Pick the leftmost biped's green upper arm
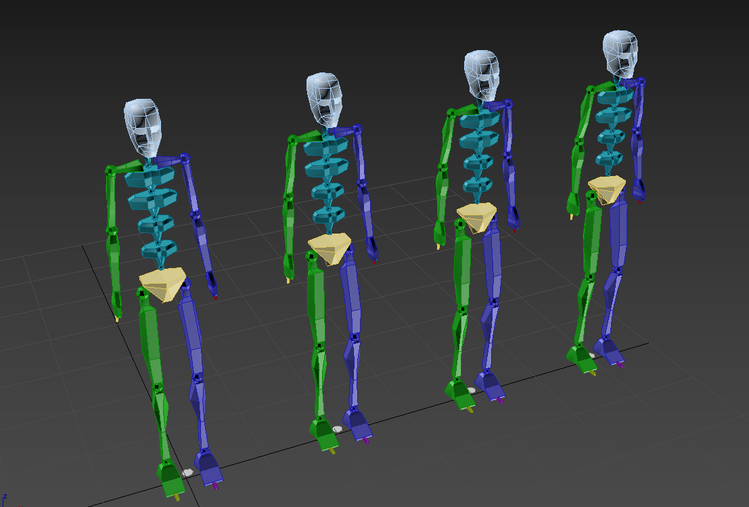749x507 pixels. [x=111, y=201]
